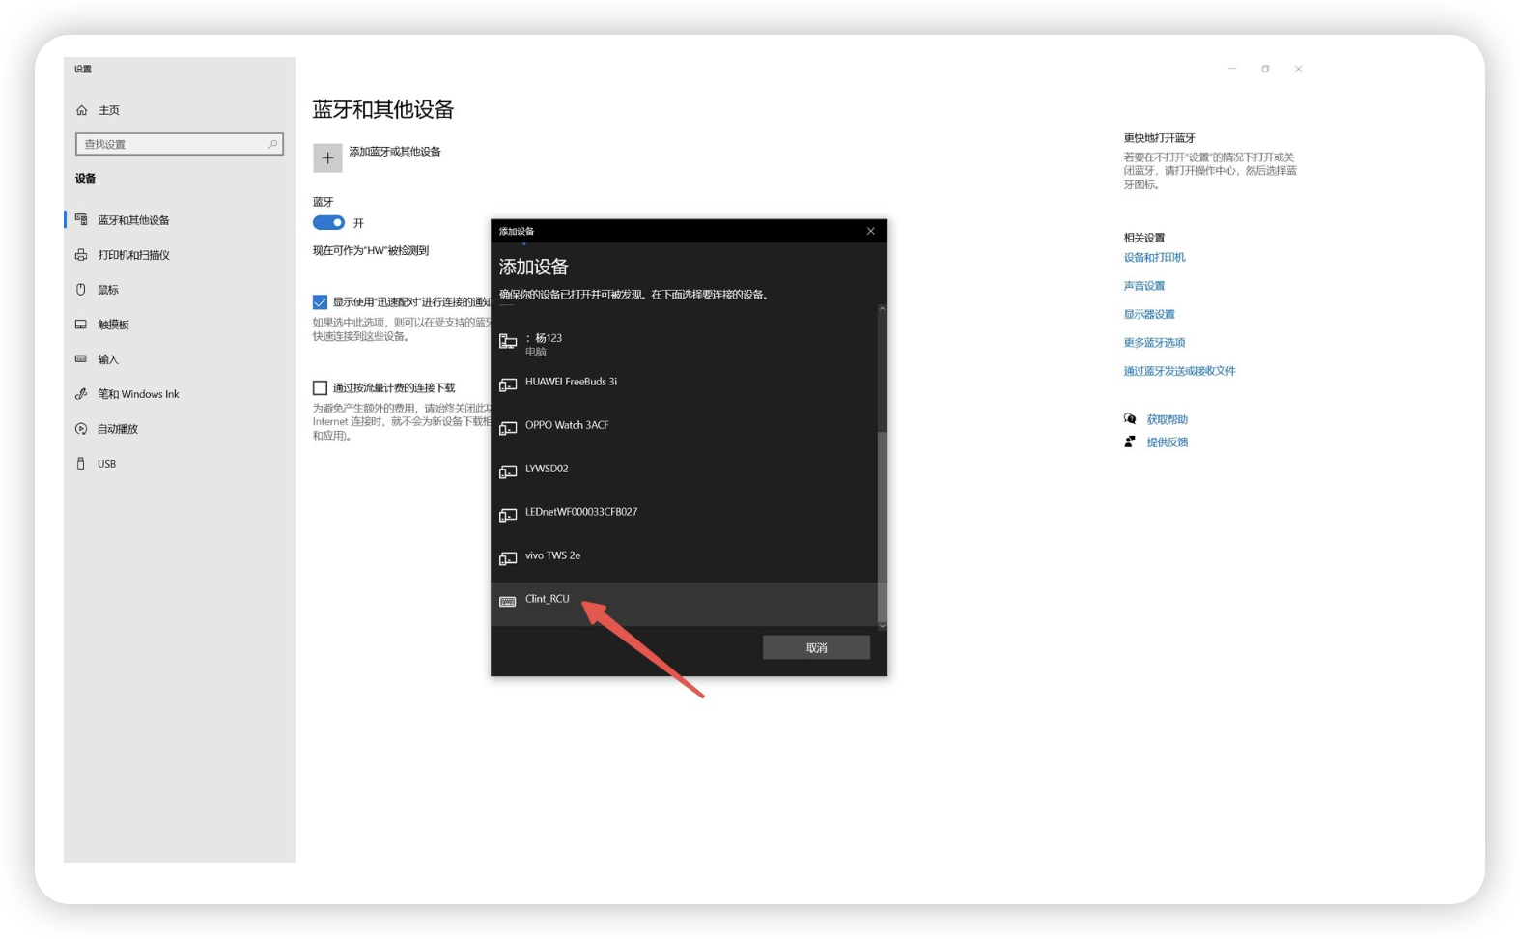This screenshot has width=1520, height=939.
Task: Select Clint_RCU device to pair
Action: (x=684, y=604)
